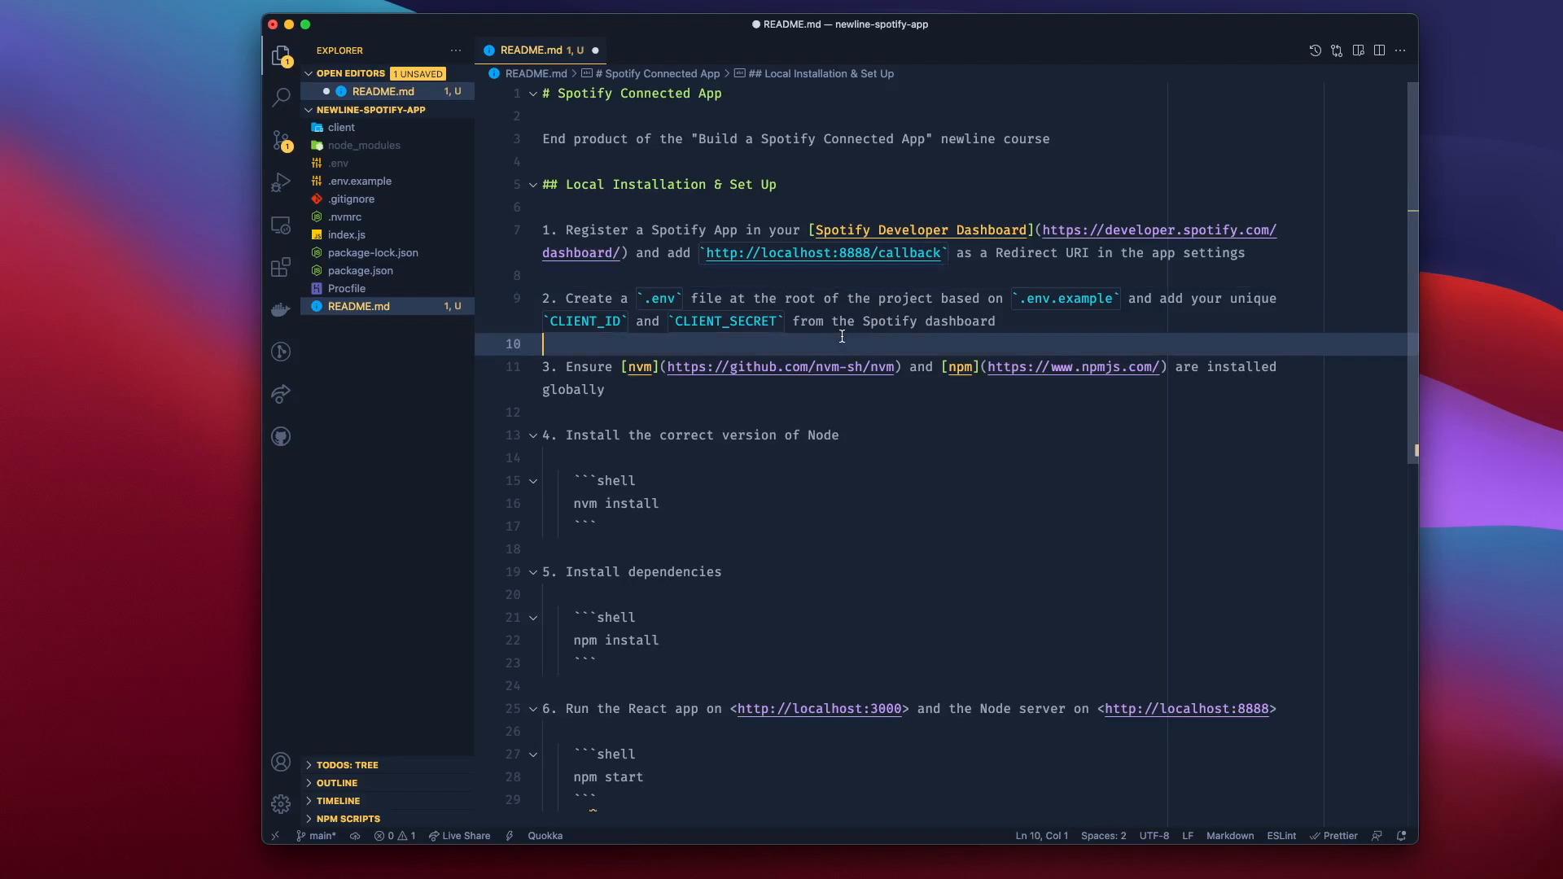This screenshot has height=879, width=1563.
Task: Open the errors and warnings indicator
Action: (x=395, y=836)
